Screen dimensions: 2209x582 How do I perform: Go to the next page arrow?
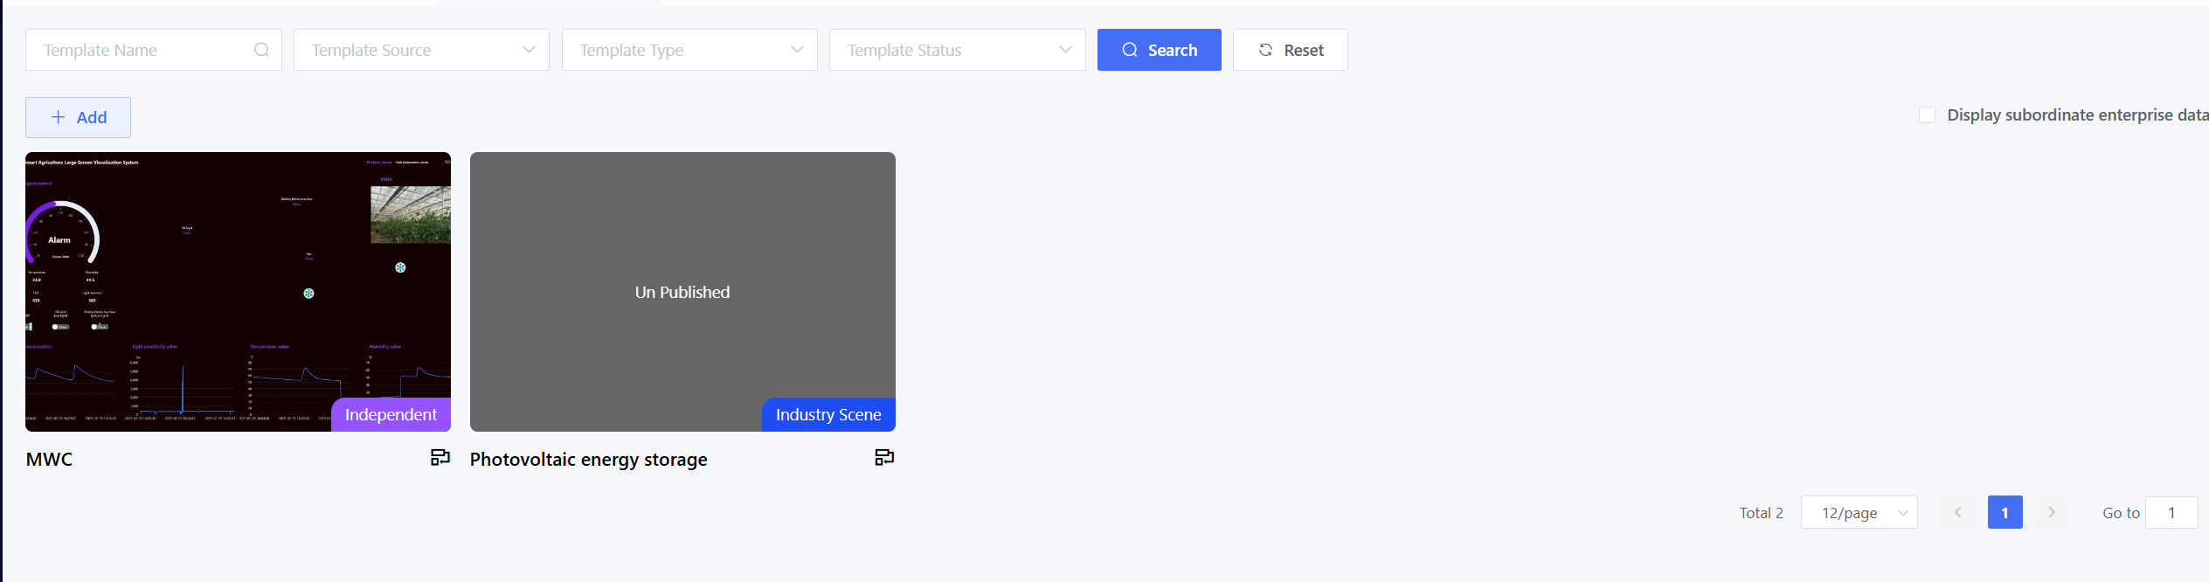[2052, 512]
